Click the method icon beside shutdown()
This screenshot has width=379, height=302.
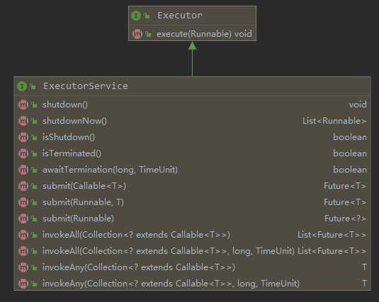(23, 105)
